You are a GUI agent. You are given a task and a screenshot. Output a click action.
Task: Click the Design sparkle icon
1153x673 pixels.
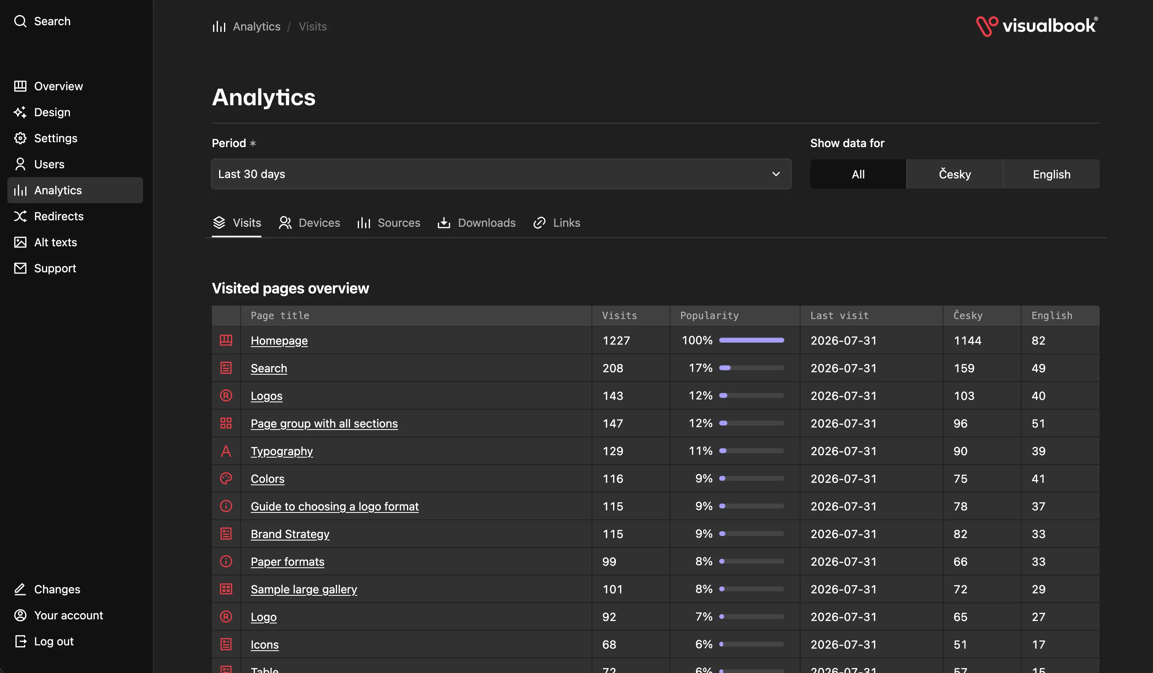(20, 112)
